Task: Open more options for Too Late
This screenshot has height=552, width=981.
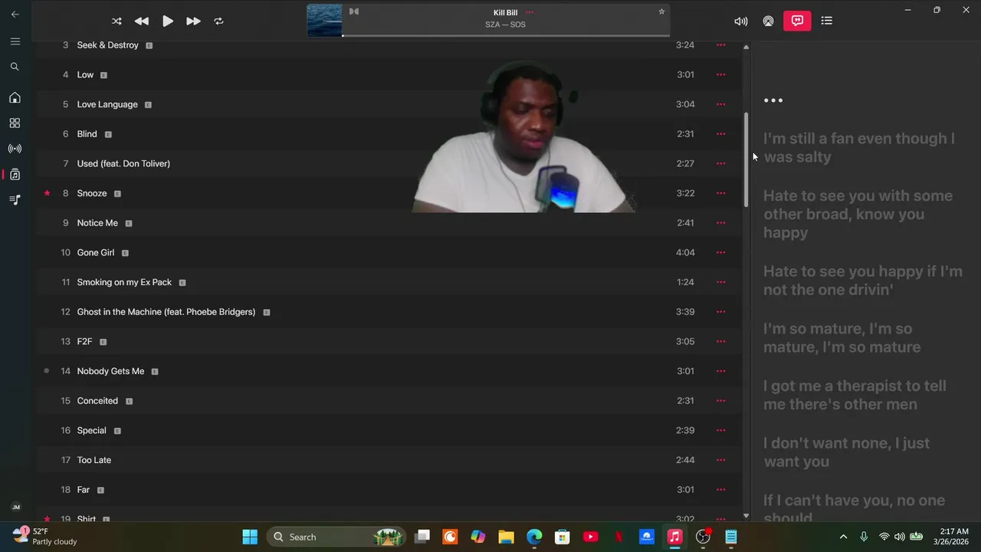Action: (x=720, y=460)
